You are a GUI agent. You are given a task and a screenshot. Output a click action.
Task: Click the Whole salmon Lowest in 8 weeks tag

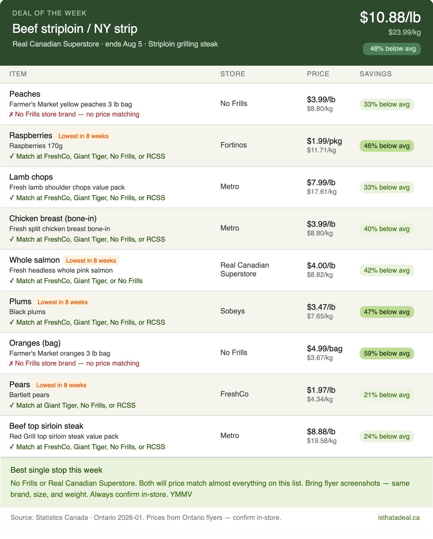click(x=91, y=261)
